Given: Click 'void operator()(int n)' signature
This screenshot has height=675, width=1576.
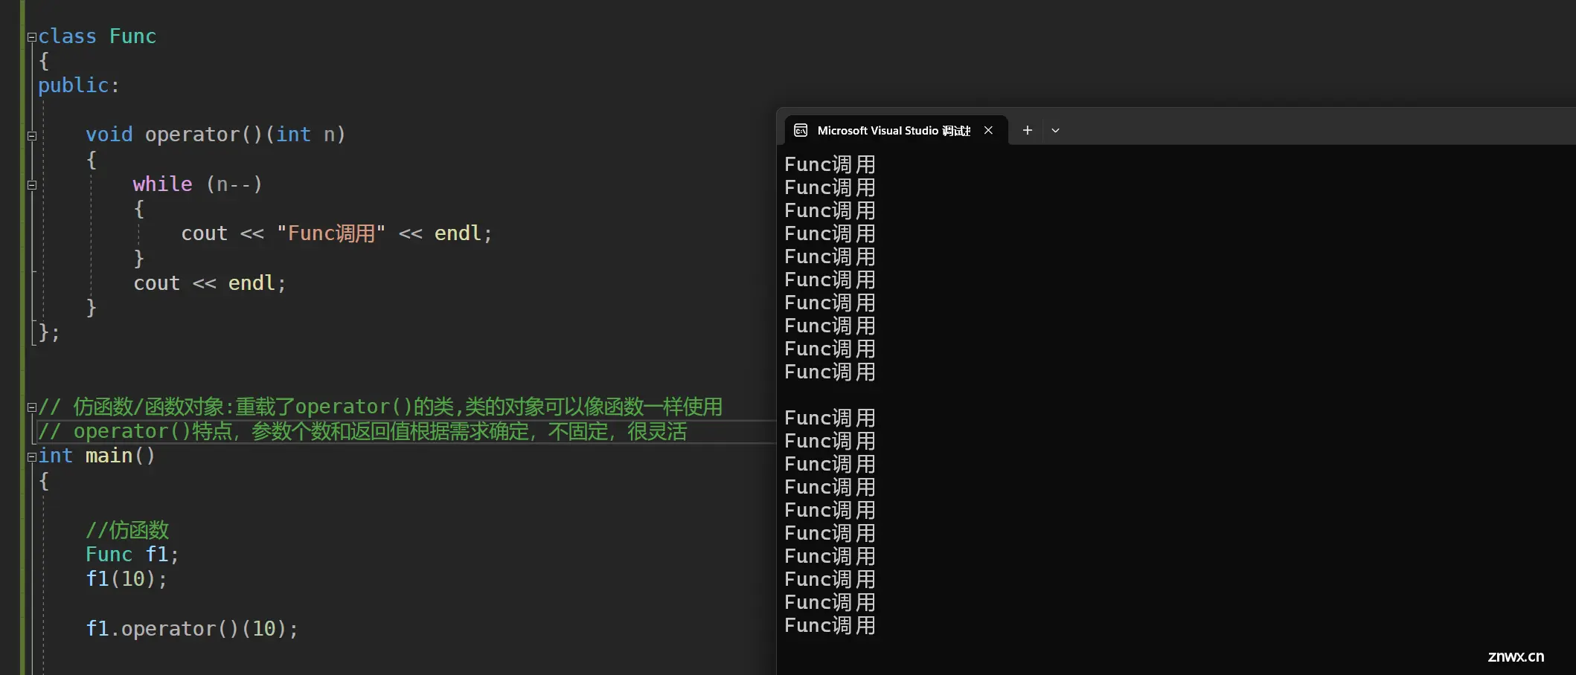Looking at the screenshot, I should coord(216,135).
